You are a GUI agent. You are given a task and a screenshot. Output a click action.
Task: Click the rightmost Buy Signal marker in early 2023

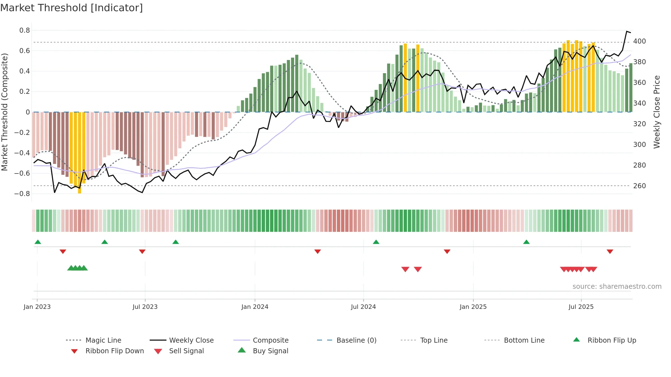click(84, 268)
